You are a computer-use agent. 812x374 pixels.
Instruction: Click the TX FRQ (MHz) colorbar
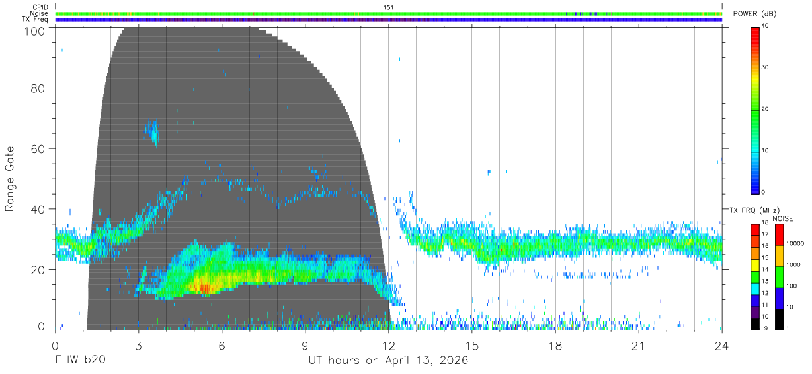pyautogui.click(x=755, y=276)
